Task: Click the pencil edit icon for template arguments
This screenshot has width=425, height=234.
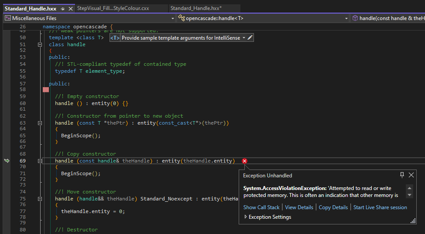Action: coord(250,38)
